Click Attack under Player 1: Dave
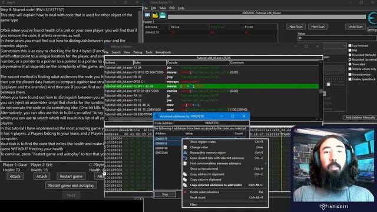377x212 pixels. click(x=15, y=176)
